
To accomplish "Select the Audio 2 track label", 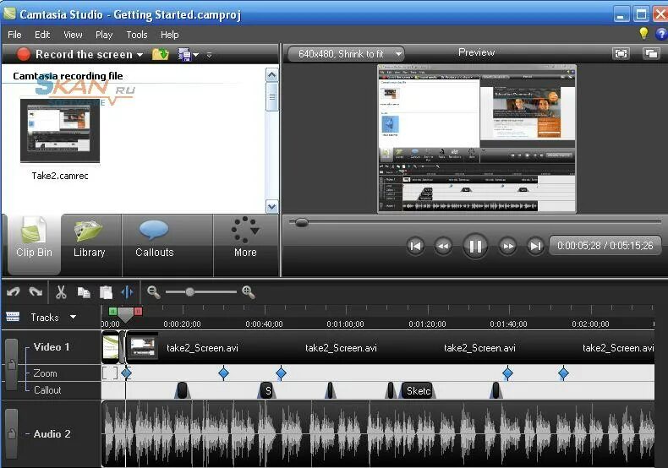I will point(52,434).
